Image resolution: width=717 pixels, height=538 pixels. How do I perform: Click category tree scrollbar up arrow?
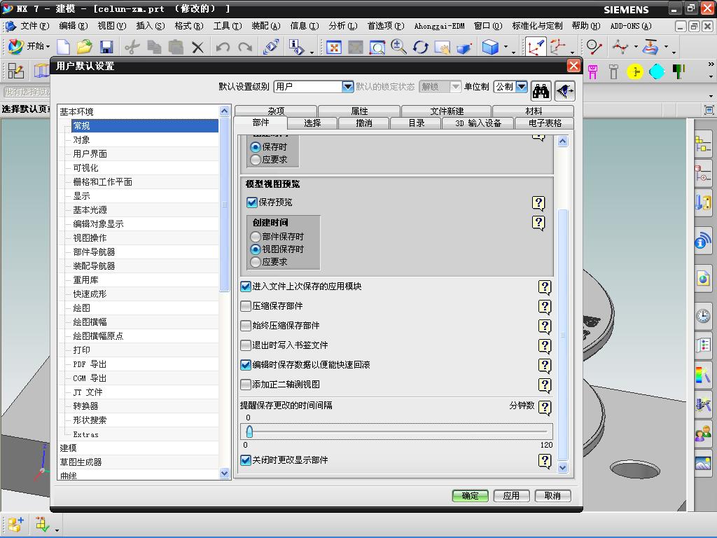pos(224,111)
